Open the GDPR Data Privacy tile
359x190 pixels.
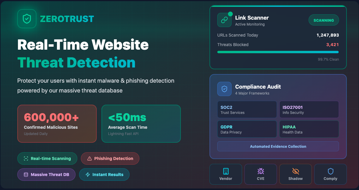[x=247, y=129]
